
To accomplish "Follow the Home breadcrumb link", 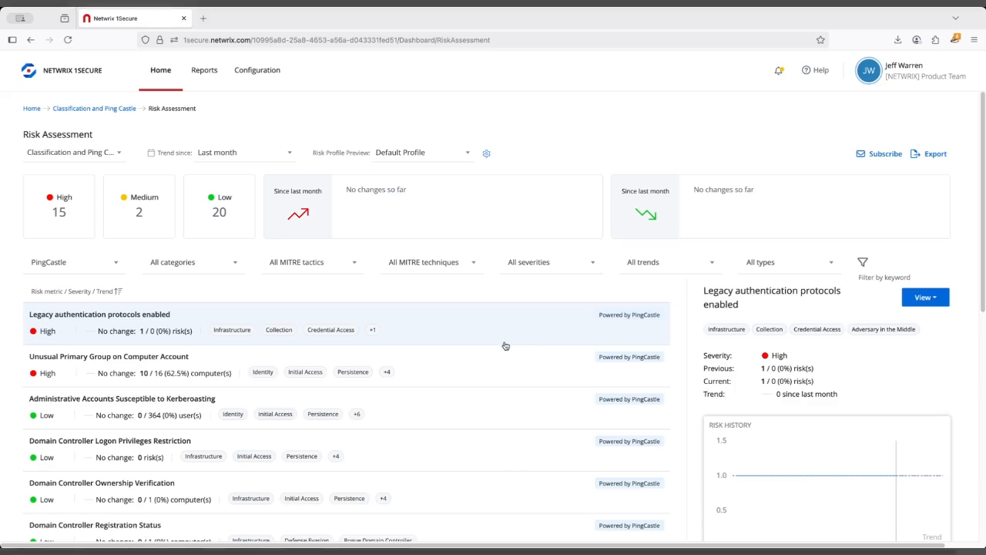I will (32, 109).
